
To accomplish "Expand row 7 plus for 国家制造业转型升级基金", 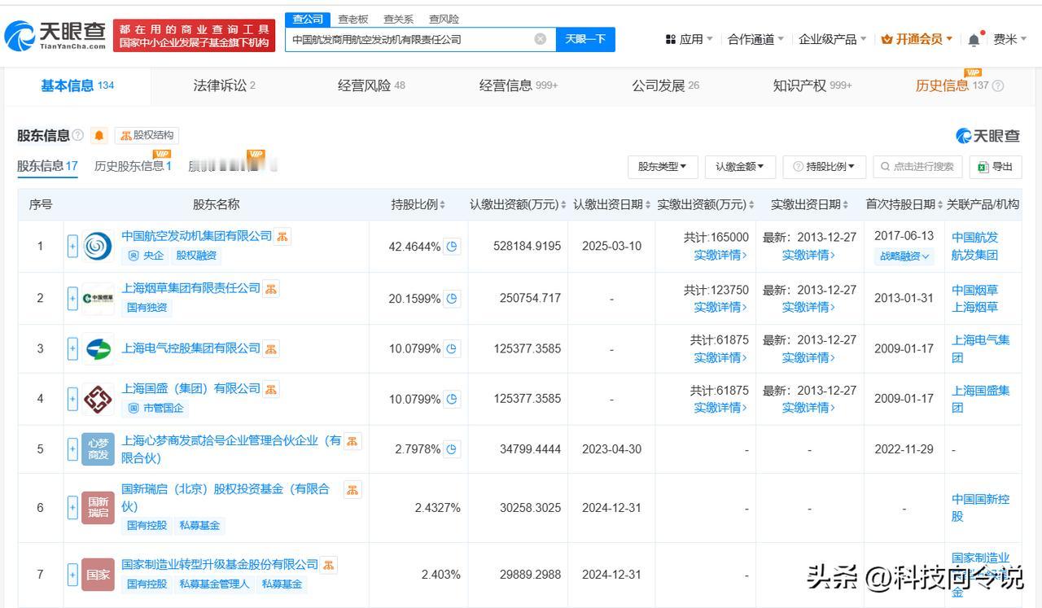I will pyautogui.click(x=72, y=574).
